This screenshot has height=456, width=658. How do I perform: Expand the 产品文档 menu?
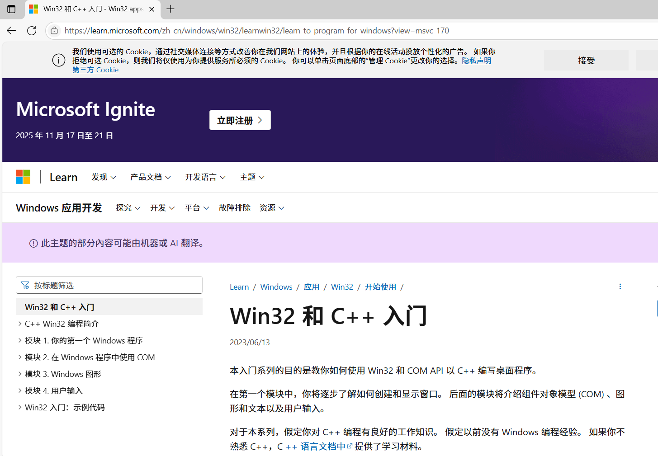pos(151,177)
